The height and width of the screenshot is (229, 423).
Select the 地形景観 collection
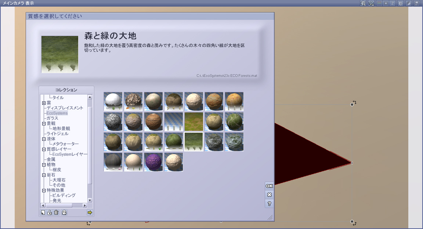(61, 129)
